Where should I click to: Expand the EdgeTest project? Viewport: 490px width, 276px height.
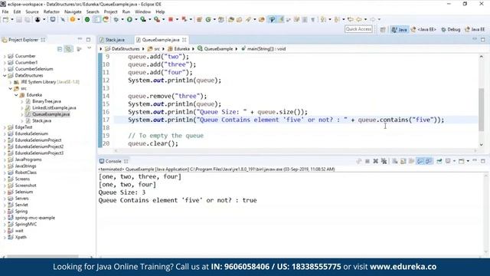tap(5, 127)
